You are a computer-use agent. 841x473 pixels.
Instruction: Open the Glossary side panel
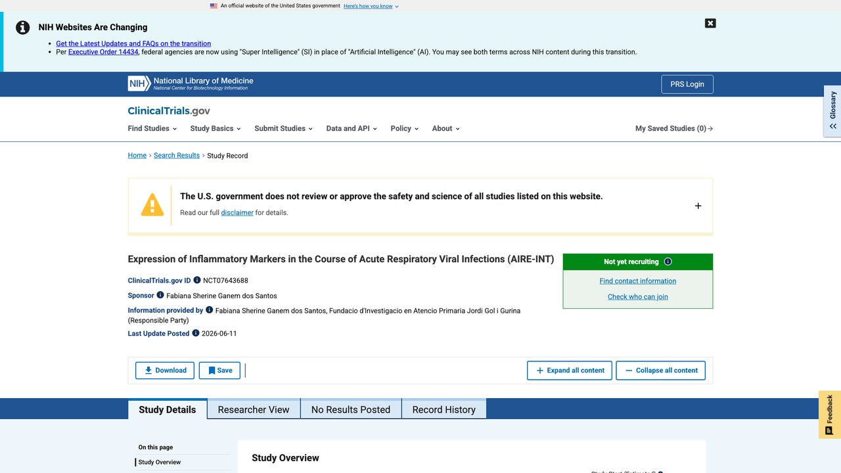point(832,111)
